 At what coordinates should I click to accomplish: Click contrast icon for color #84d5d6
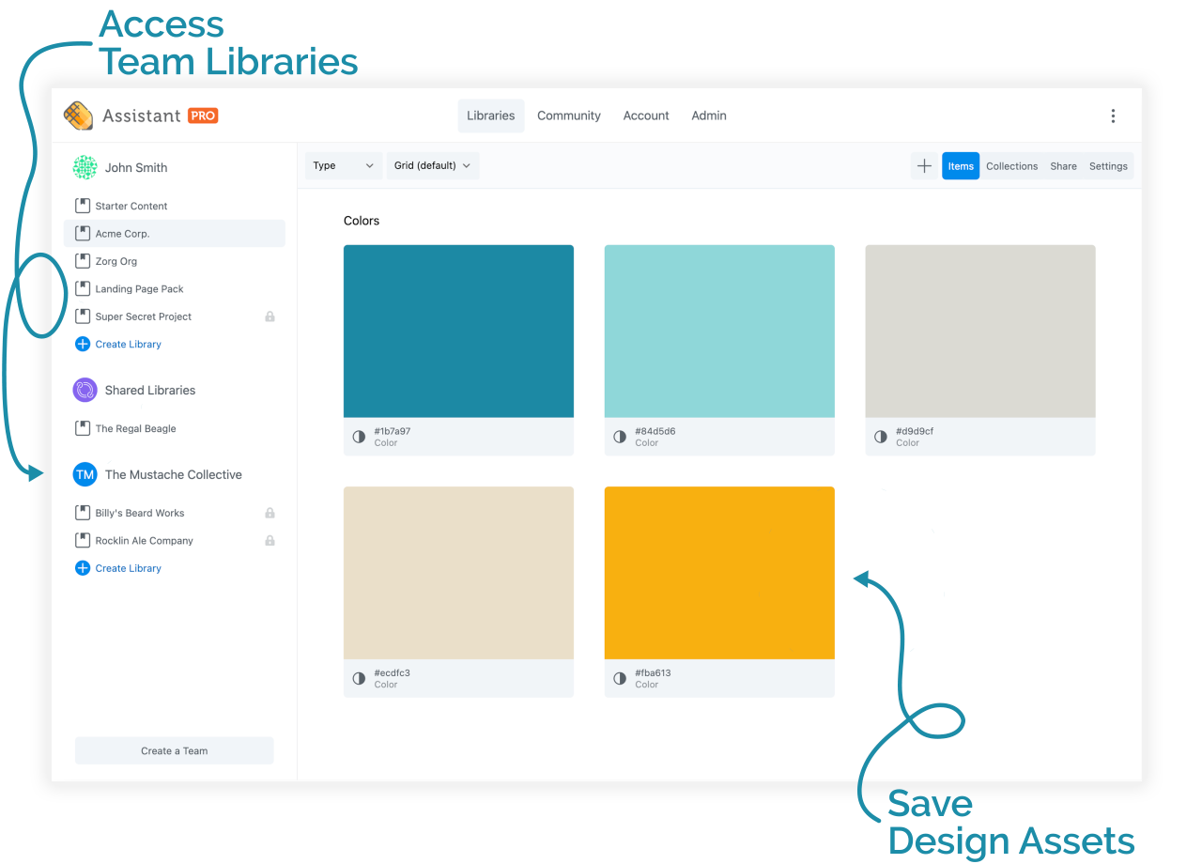(620, 437)
